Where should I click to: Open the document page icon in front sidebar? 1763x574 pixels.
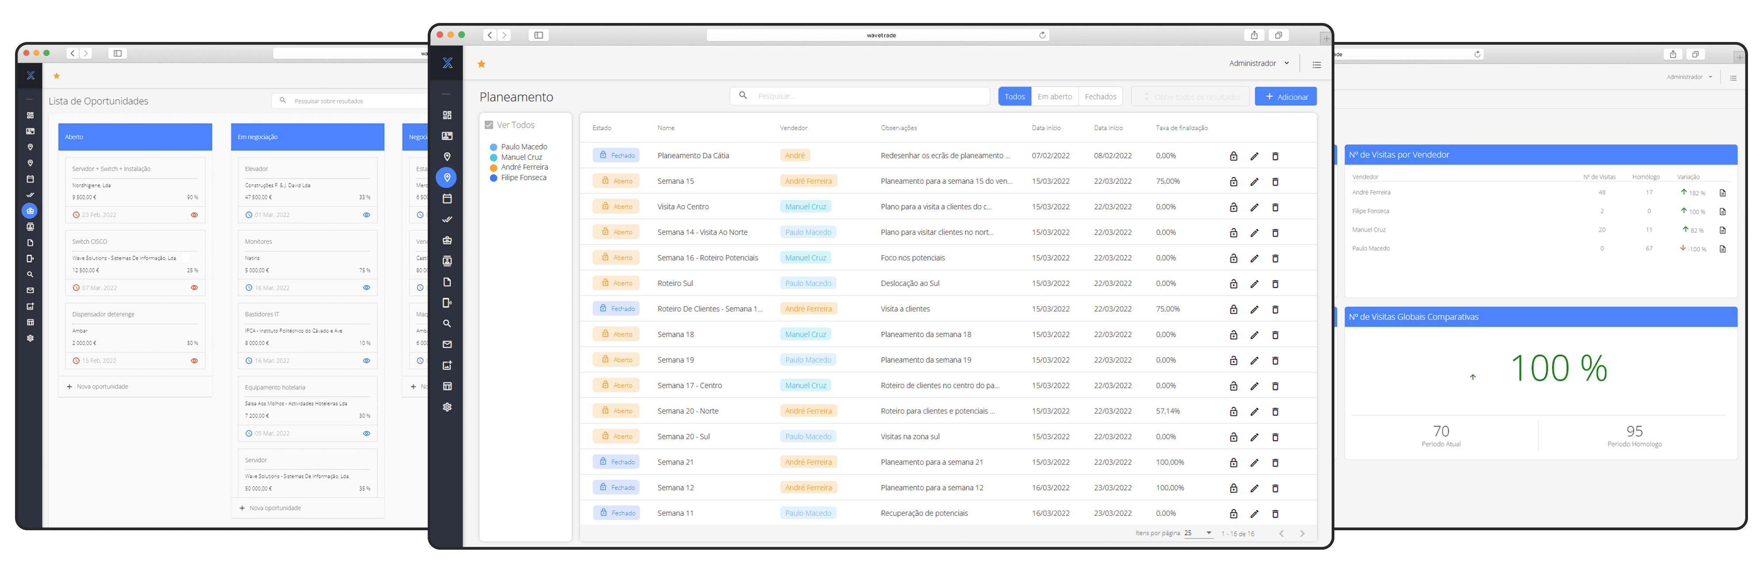[x=447, y=282]
